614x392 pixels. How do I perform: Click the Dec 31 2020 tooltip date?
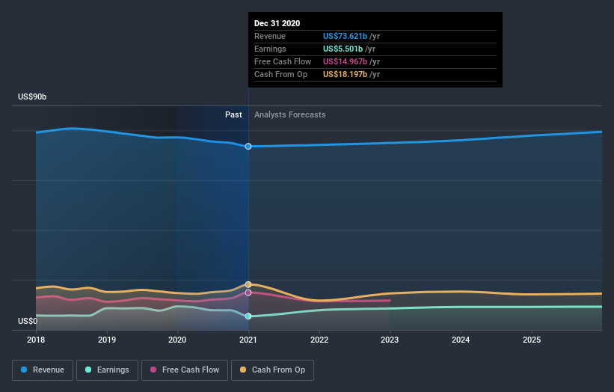[x=277, y=23]
